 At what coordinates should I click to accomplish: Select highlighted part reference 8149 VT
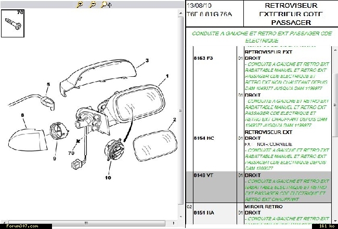[203, 176]
